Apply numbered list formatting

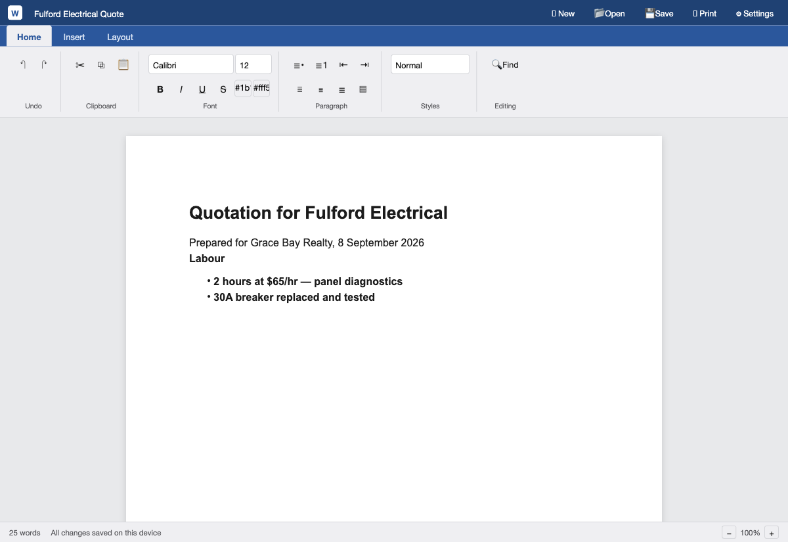[x=321, y=64]
